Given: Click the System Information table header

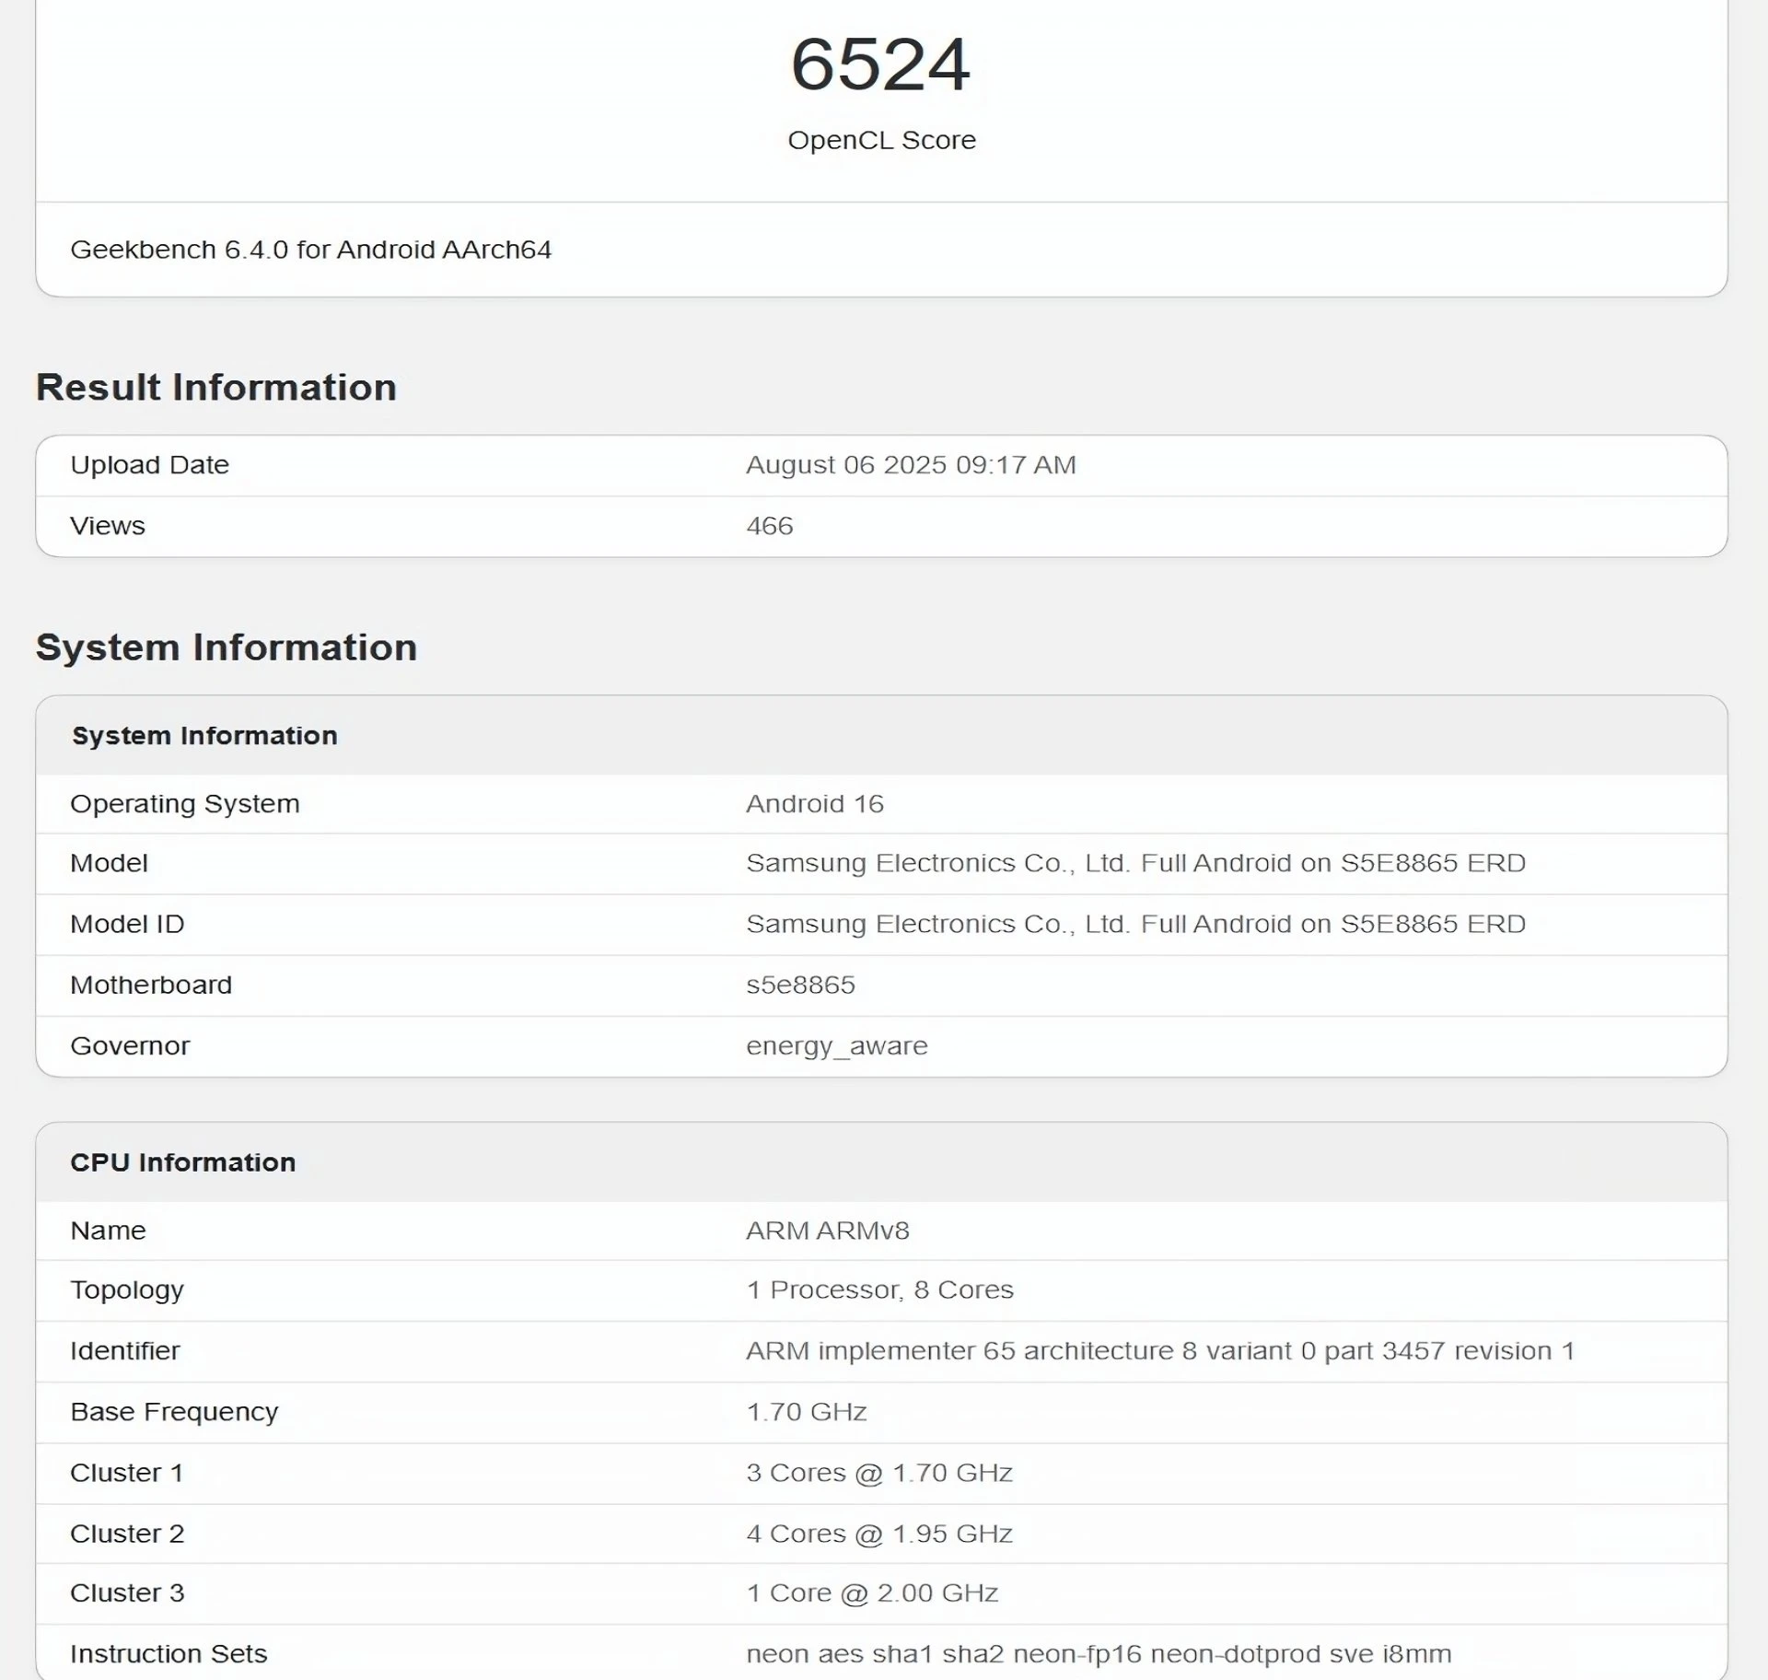Looking at the screenshot, I should tap(204, 736).
